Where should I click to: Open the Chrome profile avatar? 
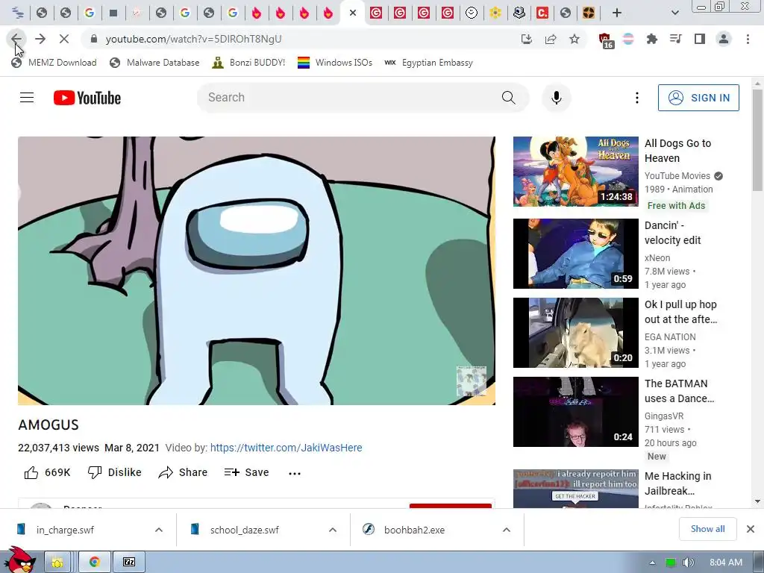[724, 39]
